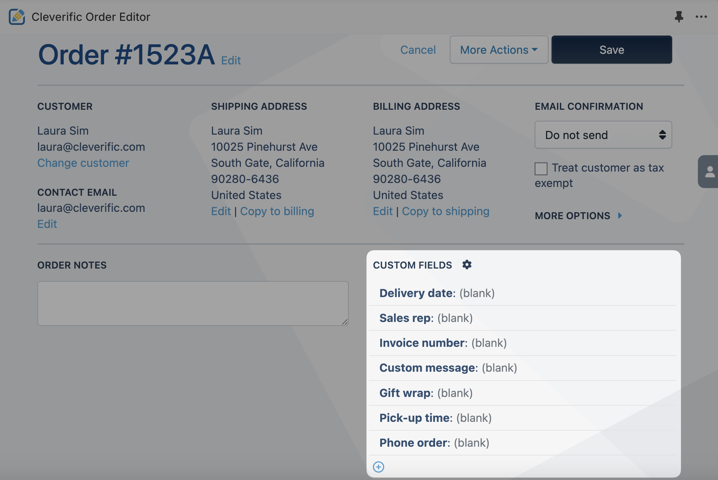Select customer email laura@cleverific.com under Laura Sim
This screenshot has height=480, width=718.
click(91, 147)
